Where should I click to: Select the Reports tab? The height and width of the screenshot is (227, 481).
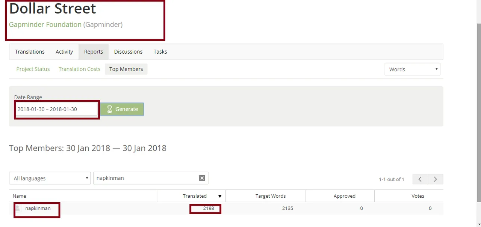coord(94,52)
